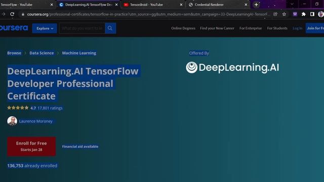
Task: Open the Chrome profile avatar
Action: coord(321,14)
